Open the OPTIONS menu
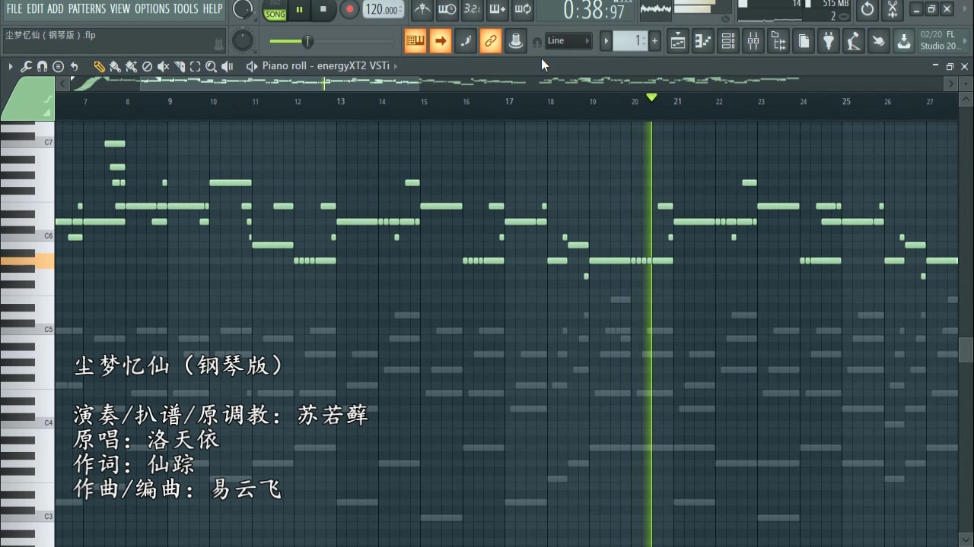The height and width of the screenshot is (547, 974). pyautogui.click(x=152, y=9)
